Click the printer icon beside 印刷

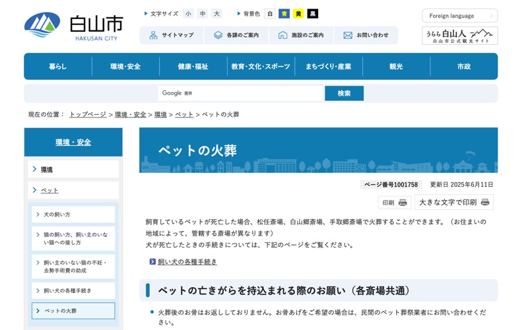(x=403, y=203)
